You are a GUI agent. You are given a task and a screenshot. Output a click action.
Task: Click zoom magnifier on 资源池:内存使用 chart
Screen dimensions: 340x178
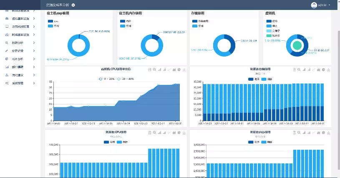pos(299,133)
